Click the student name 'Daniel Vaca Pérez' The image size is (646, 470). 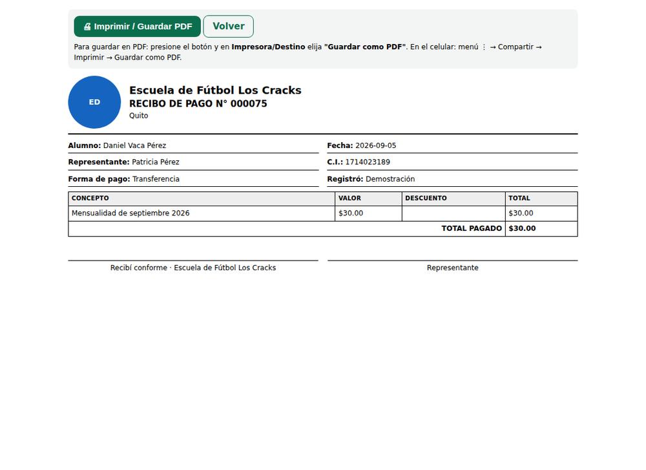[x=134, y=145]
